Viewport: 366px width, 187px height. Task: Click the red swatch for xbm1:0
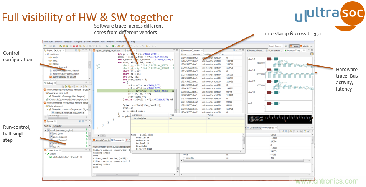click(269, 59)
